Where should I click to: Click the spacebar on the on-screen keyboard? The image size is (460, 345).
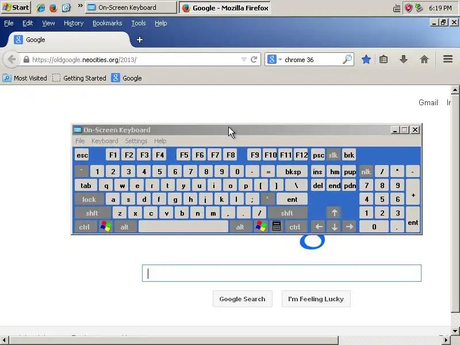(183, 227)
